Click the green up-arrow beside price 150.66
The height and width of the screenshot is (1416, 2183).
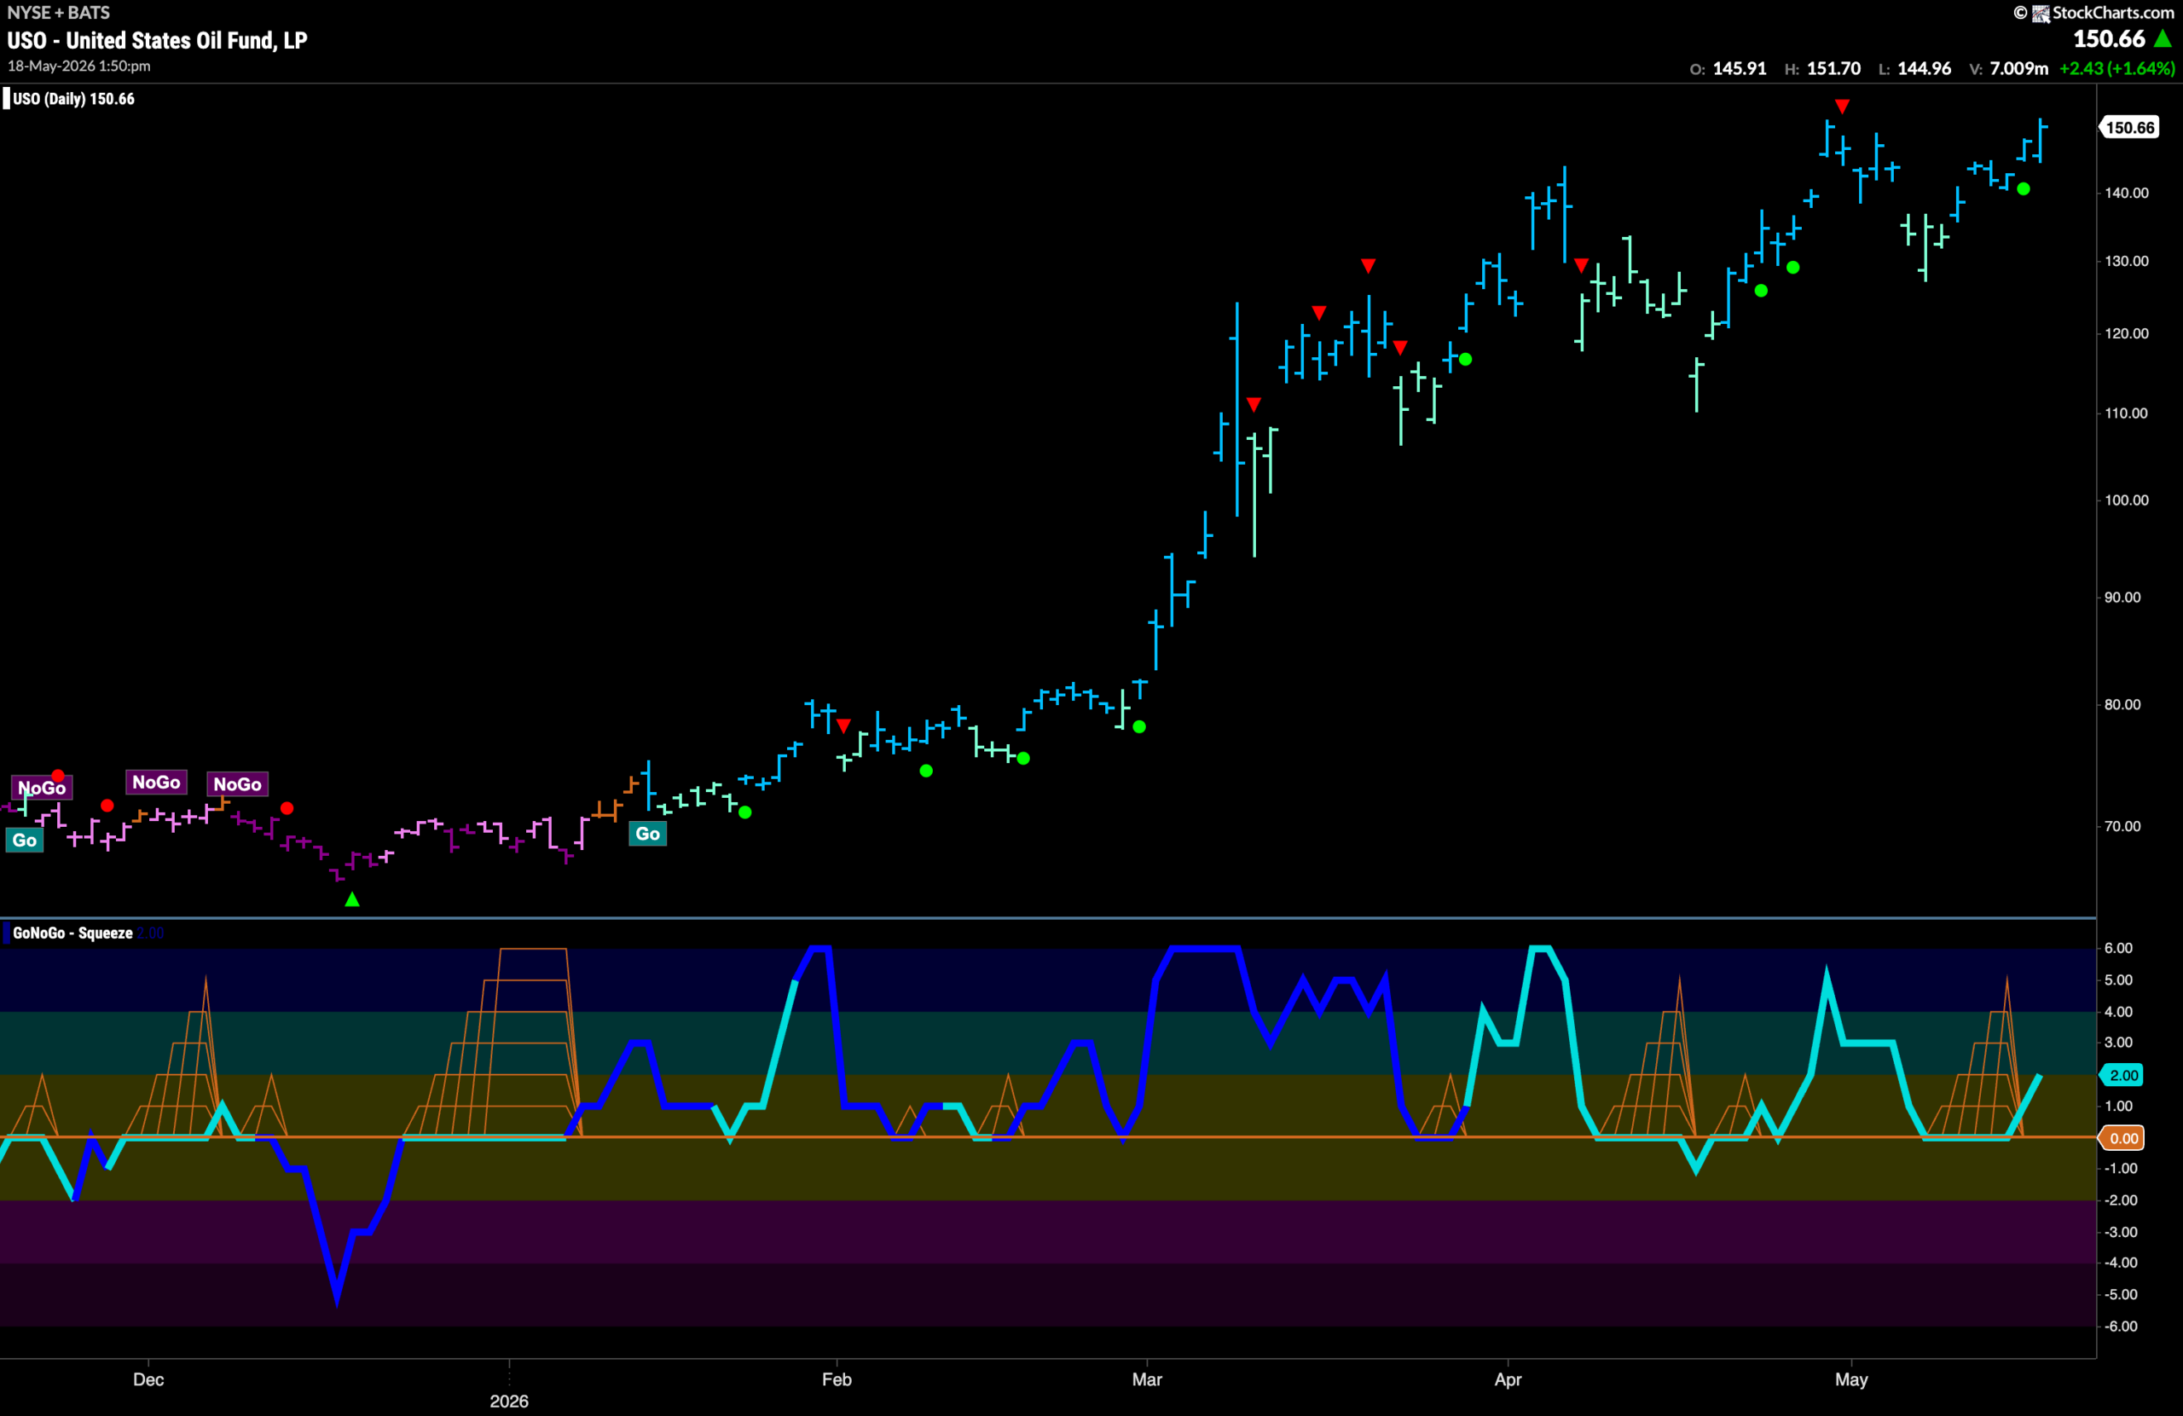tap(2162, 38)
